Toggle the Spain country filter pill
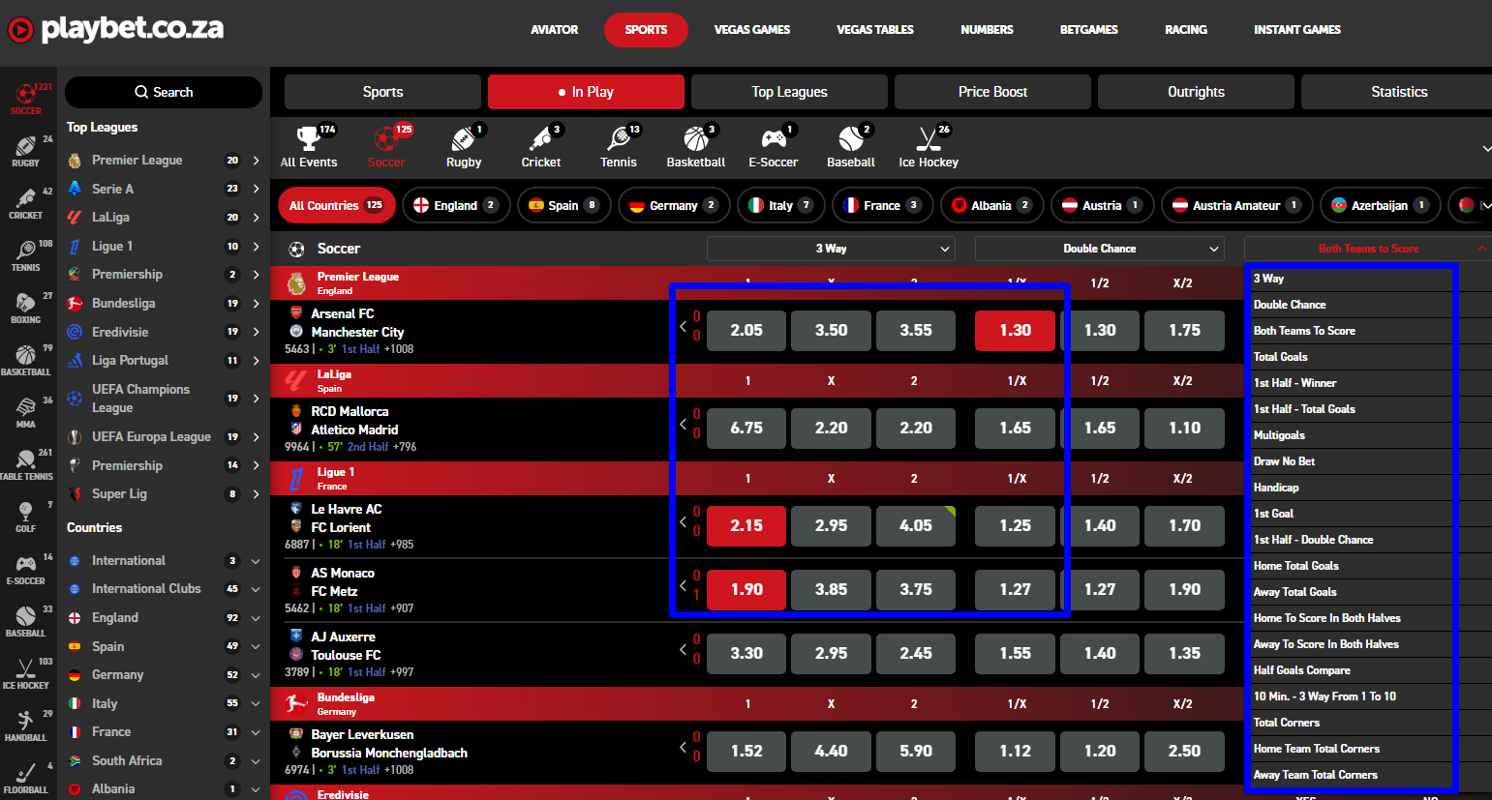 pyautogui.click(x=563, y=205)
